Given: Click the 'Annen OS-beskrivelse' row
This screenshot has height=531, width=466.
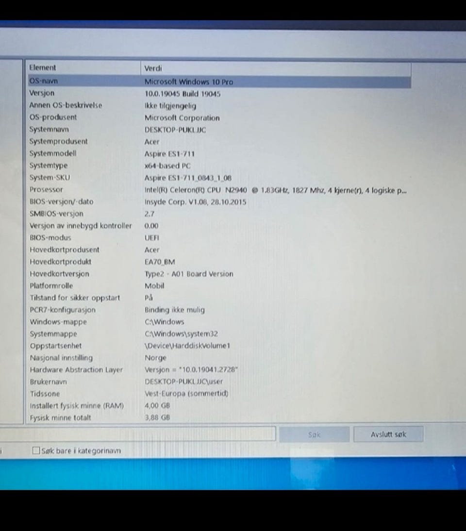Looking at the screenshot, I should tap(219, 105).
